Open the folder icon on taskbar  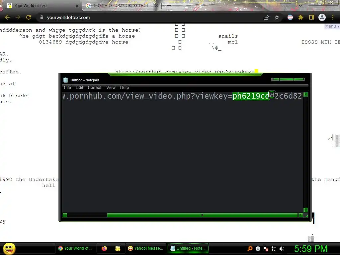point(118,248)
